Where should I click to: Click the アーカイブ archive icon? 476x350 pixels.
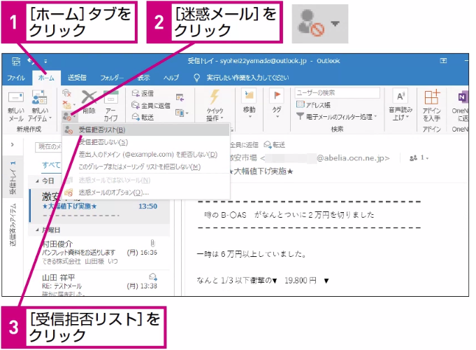pos(111,97)
